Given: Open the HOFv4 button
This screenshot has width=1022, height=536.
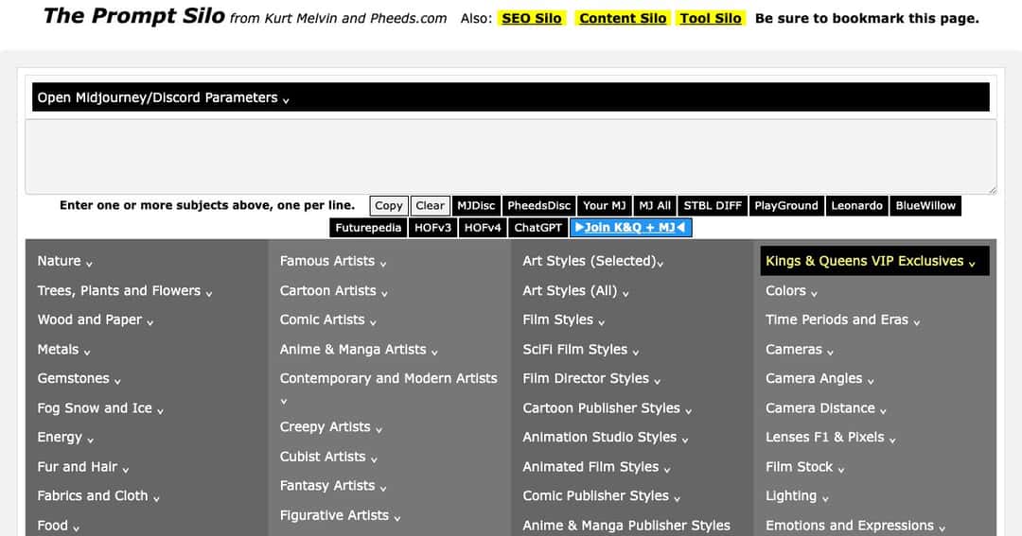Looking at the screenshot, I should click(483, 228).
